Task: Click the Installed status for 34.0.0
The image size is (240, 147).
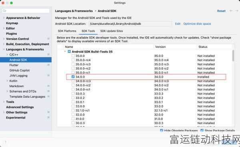Action: coord(203,77)
